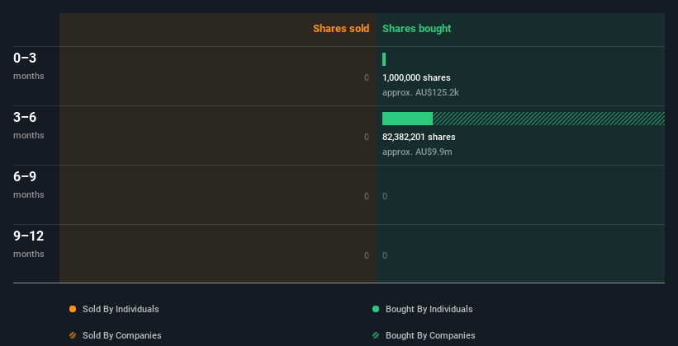Select the Bought By Companies legend label
Image resolution: width=678 pixels, height=346 pixels.
[430, 335]
